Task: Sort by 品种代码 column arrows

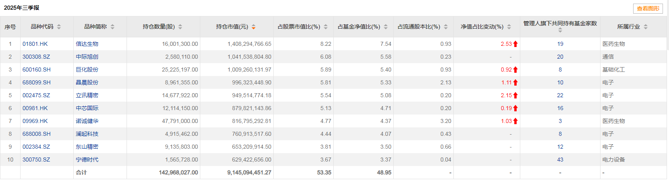Action: click(x=59, y=27)
